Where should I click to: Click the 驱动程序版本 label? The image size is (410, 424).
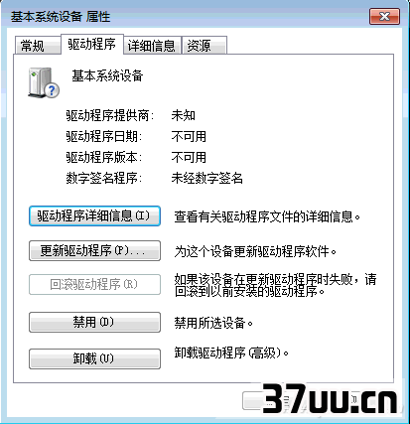click(104, 157)
